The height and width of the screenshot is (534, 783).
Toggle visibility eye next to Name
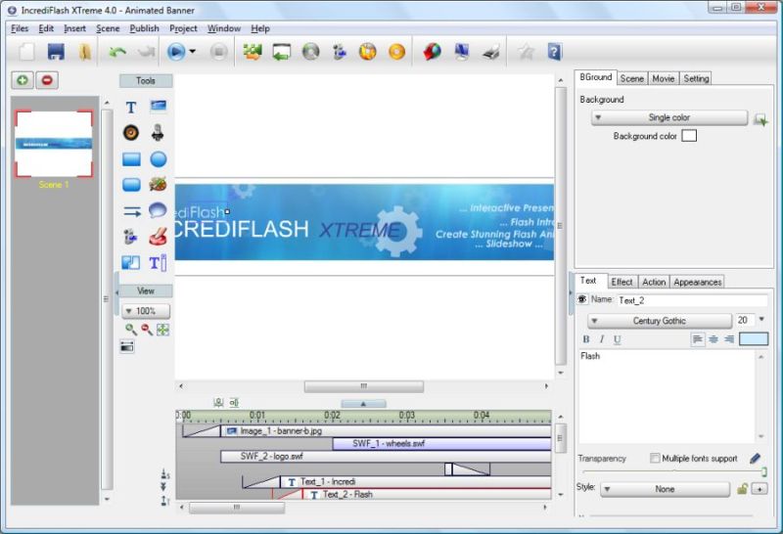pos(582,299)
